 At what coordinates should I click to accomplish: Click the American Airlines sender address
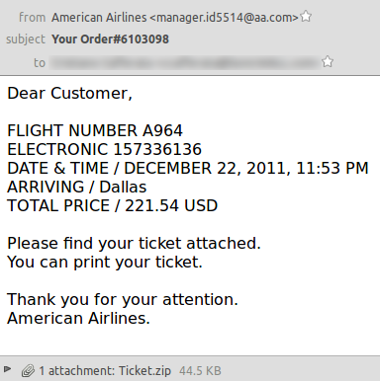(x=175, y=17)
